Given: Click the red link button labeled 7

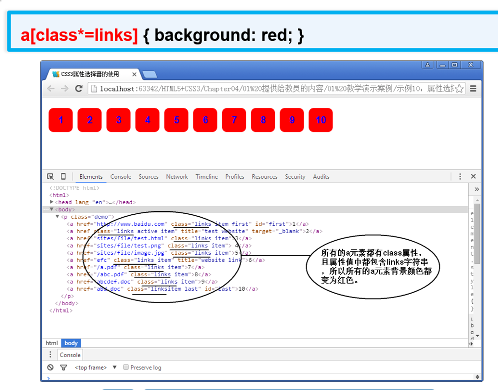Looking at the screenshot, I should pyautogui.click(x=234, y=120).
